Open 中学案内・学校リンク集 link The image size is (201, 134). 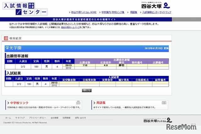coord(113,12)
